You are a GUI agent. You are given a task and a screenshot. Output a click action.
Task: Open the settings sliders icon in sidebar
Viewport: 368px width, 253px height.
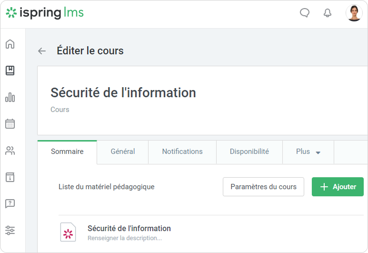coord(10,231)
